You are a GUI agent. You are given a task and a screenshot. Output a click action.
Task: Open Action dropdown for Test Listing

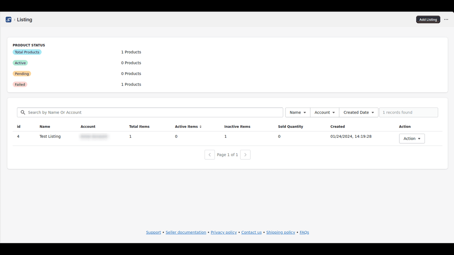(412, 138)
